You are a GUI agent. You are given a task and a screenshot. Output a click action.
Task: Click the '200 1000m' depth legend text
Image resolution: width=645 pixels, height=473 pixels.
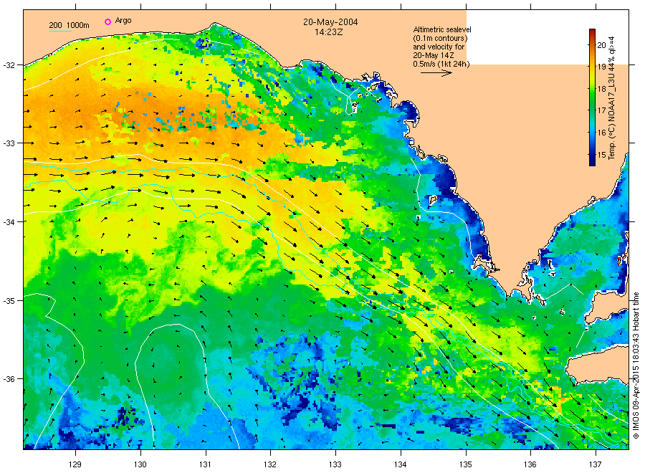pyautogui.click(x=69, y=25)
